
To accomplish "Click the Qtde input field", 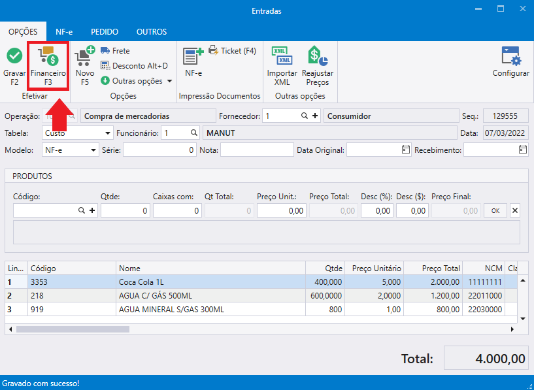I will click(125, 210).
